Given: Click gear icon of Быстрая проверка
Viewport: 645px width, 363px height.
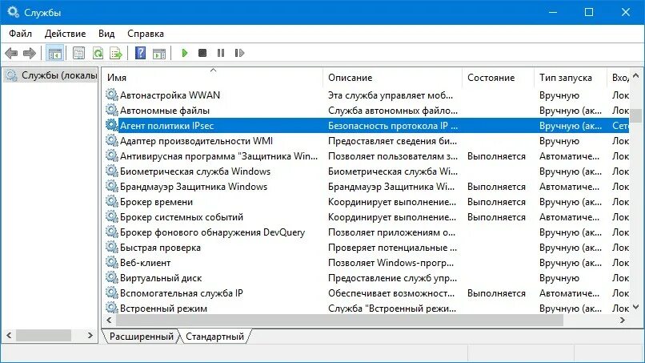Looking at the screenshot, I should pos(111,248).
